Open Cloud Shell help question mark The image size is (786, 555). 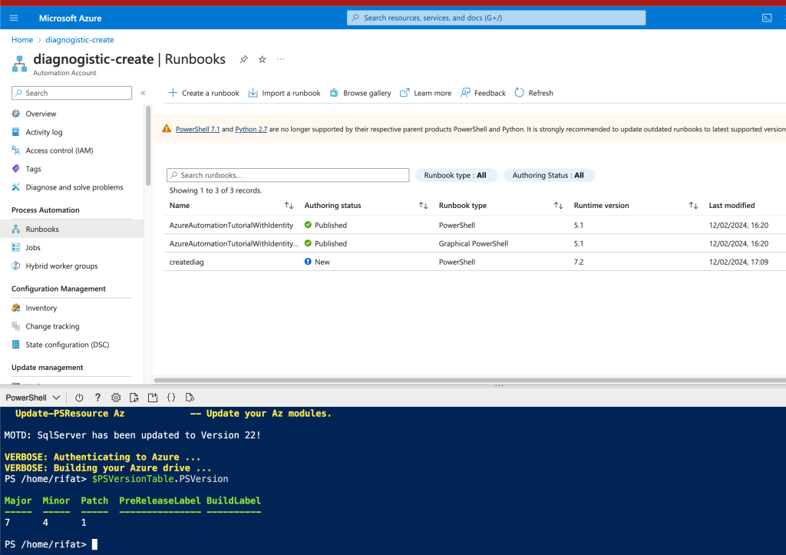pos(97,398)
